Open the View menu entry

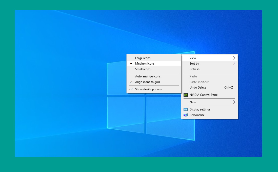[x=209, y=58]
